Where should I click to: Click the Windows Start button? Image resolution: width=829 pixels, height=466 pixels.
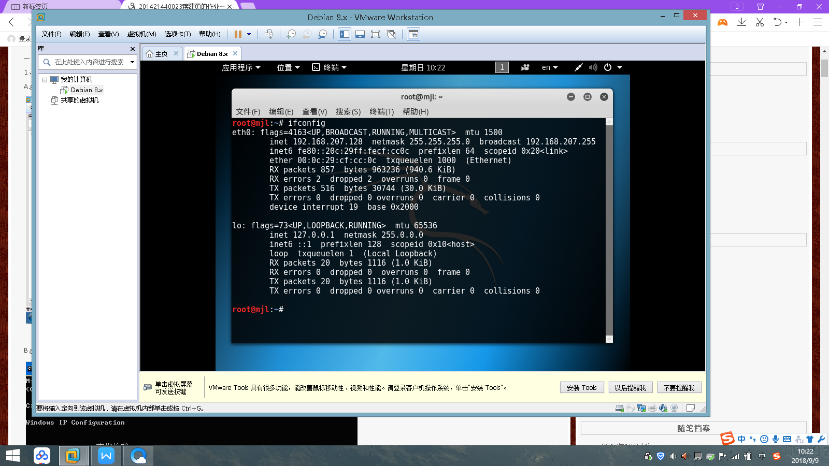point(13,456)
